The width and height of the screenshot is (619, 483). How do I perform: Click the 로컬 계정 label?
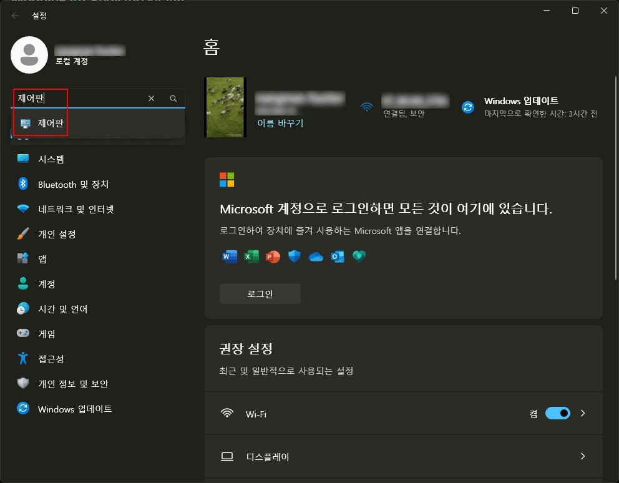coord(72,61)
